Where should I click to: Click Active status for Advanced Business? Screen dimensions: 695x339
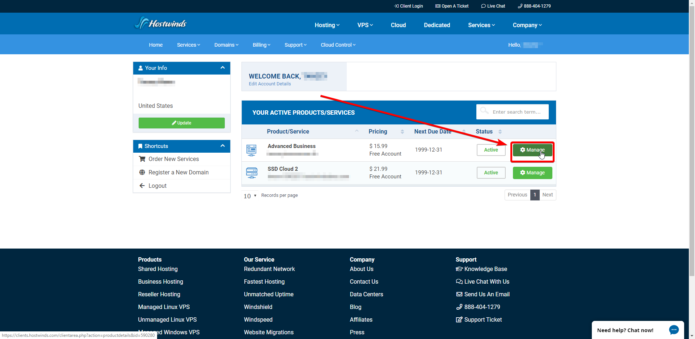pos(491,150)
